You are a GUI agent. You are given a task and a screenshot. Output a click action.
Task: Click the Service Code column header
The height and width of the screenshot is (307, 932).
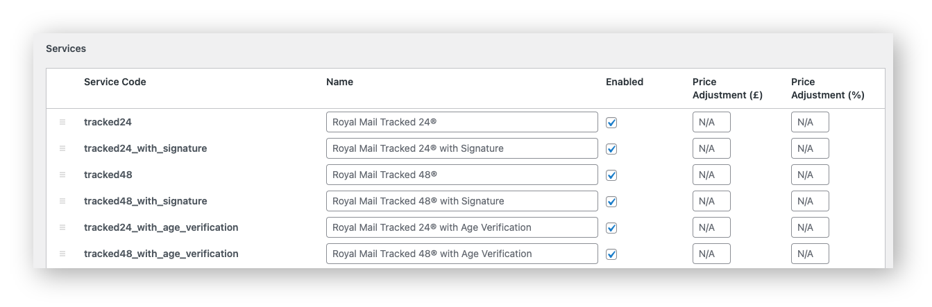point(115,82)
